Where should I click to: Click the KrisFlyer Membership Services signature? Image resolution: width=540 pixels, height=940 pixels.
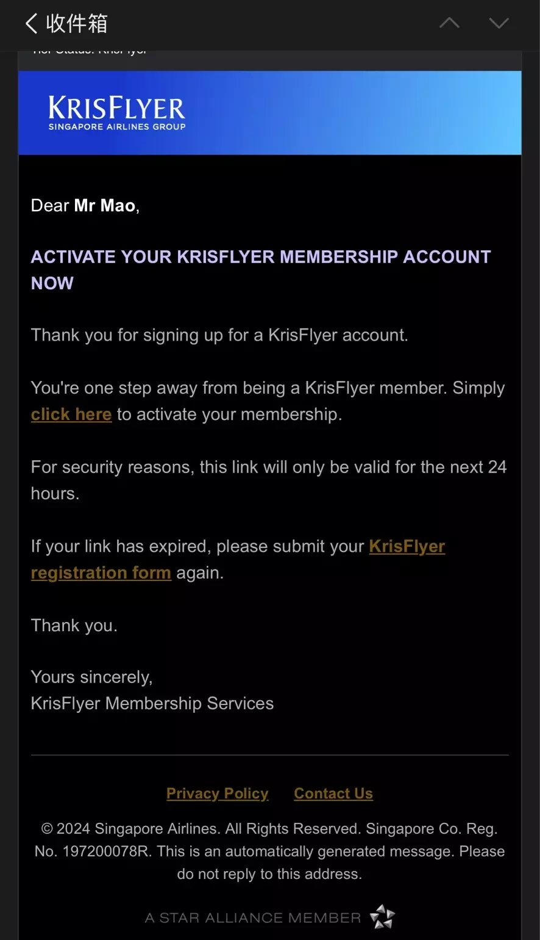coord(152,704)
